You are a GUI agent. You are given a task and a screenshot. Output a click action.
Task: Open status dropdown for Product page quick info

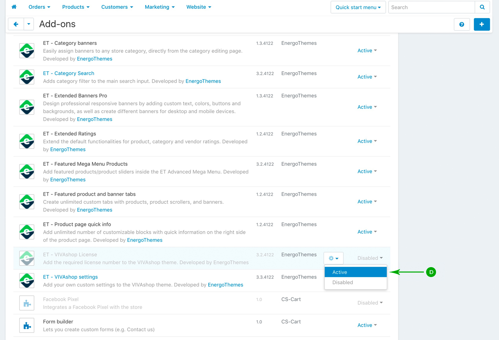367,232
